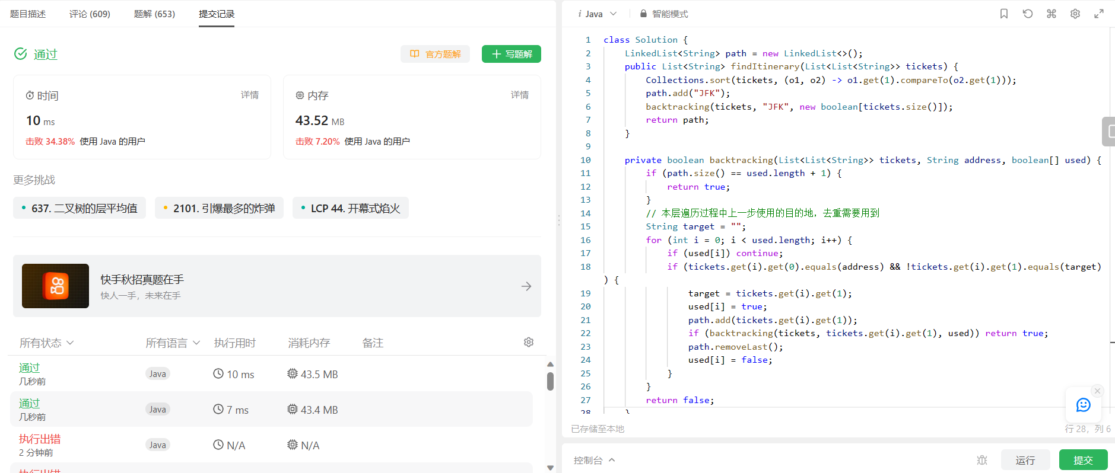Image resolution: width=1115 pixels, height=473 pixels.
Task: Click the 运行 run button
Action: click(1025, 460)
